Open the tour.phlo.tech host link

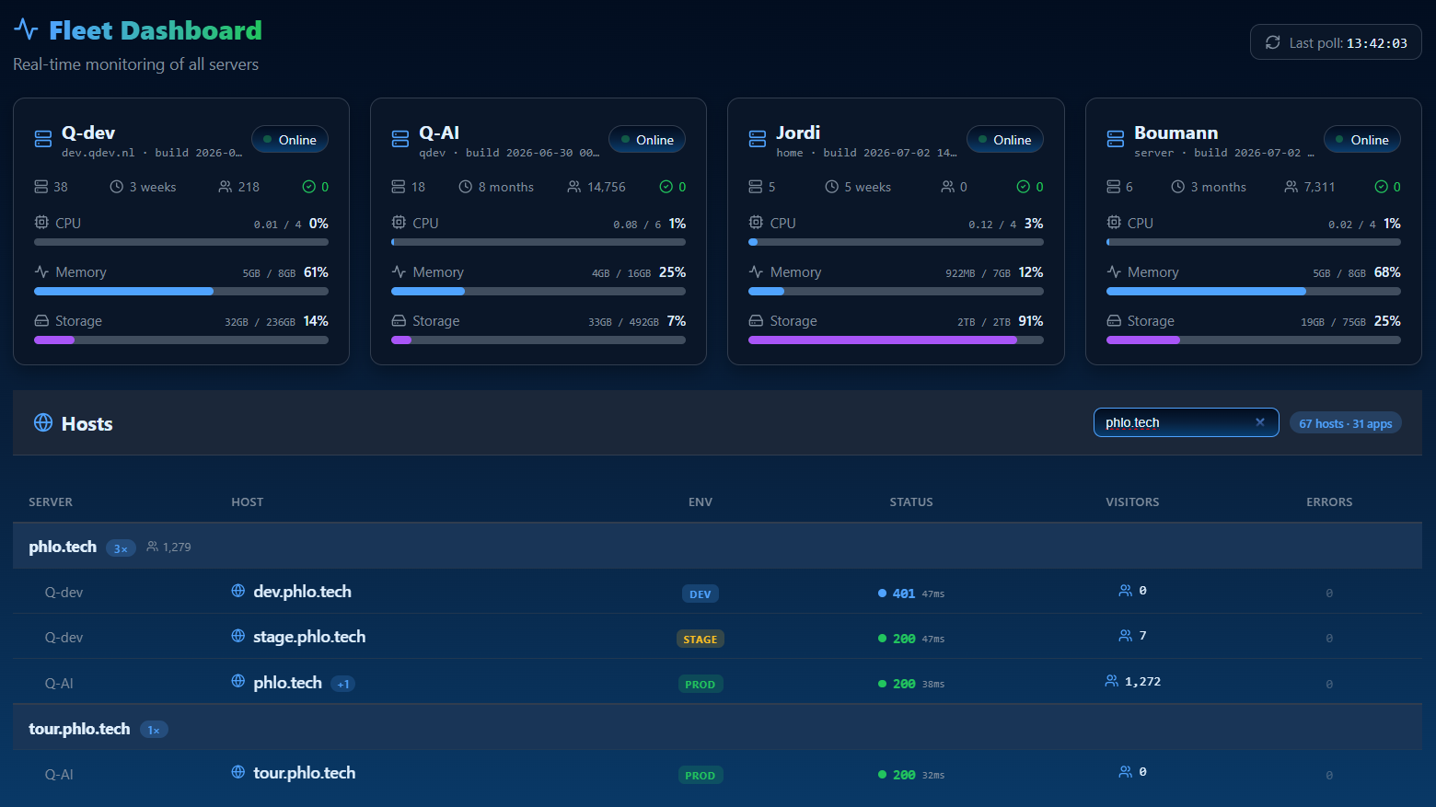(x=305, y=773)
